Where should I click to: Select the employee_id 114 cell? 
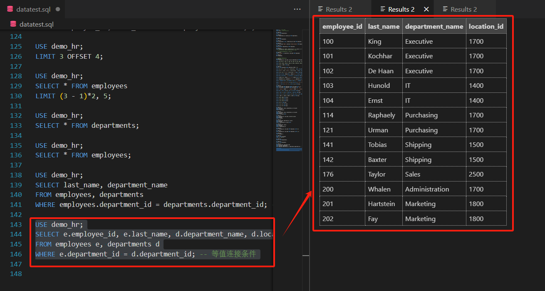(342, 115)
